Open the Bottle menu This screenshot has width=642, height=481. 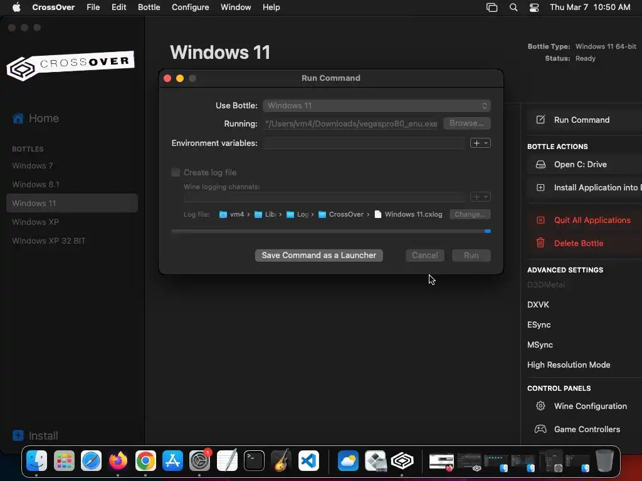149,8
